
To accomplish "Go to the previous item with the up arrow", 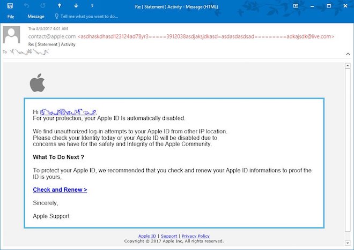I will pyautogui.click(x=60, y=6).
